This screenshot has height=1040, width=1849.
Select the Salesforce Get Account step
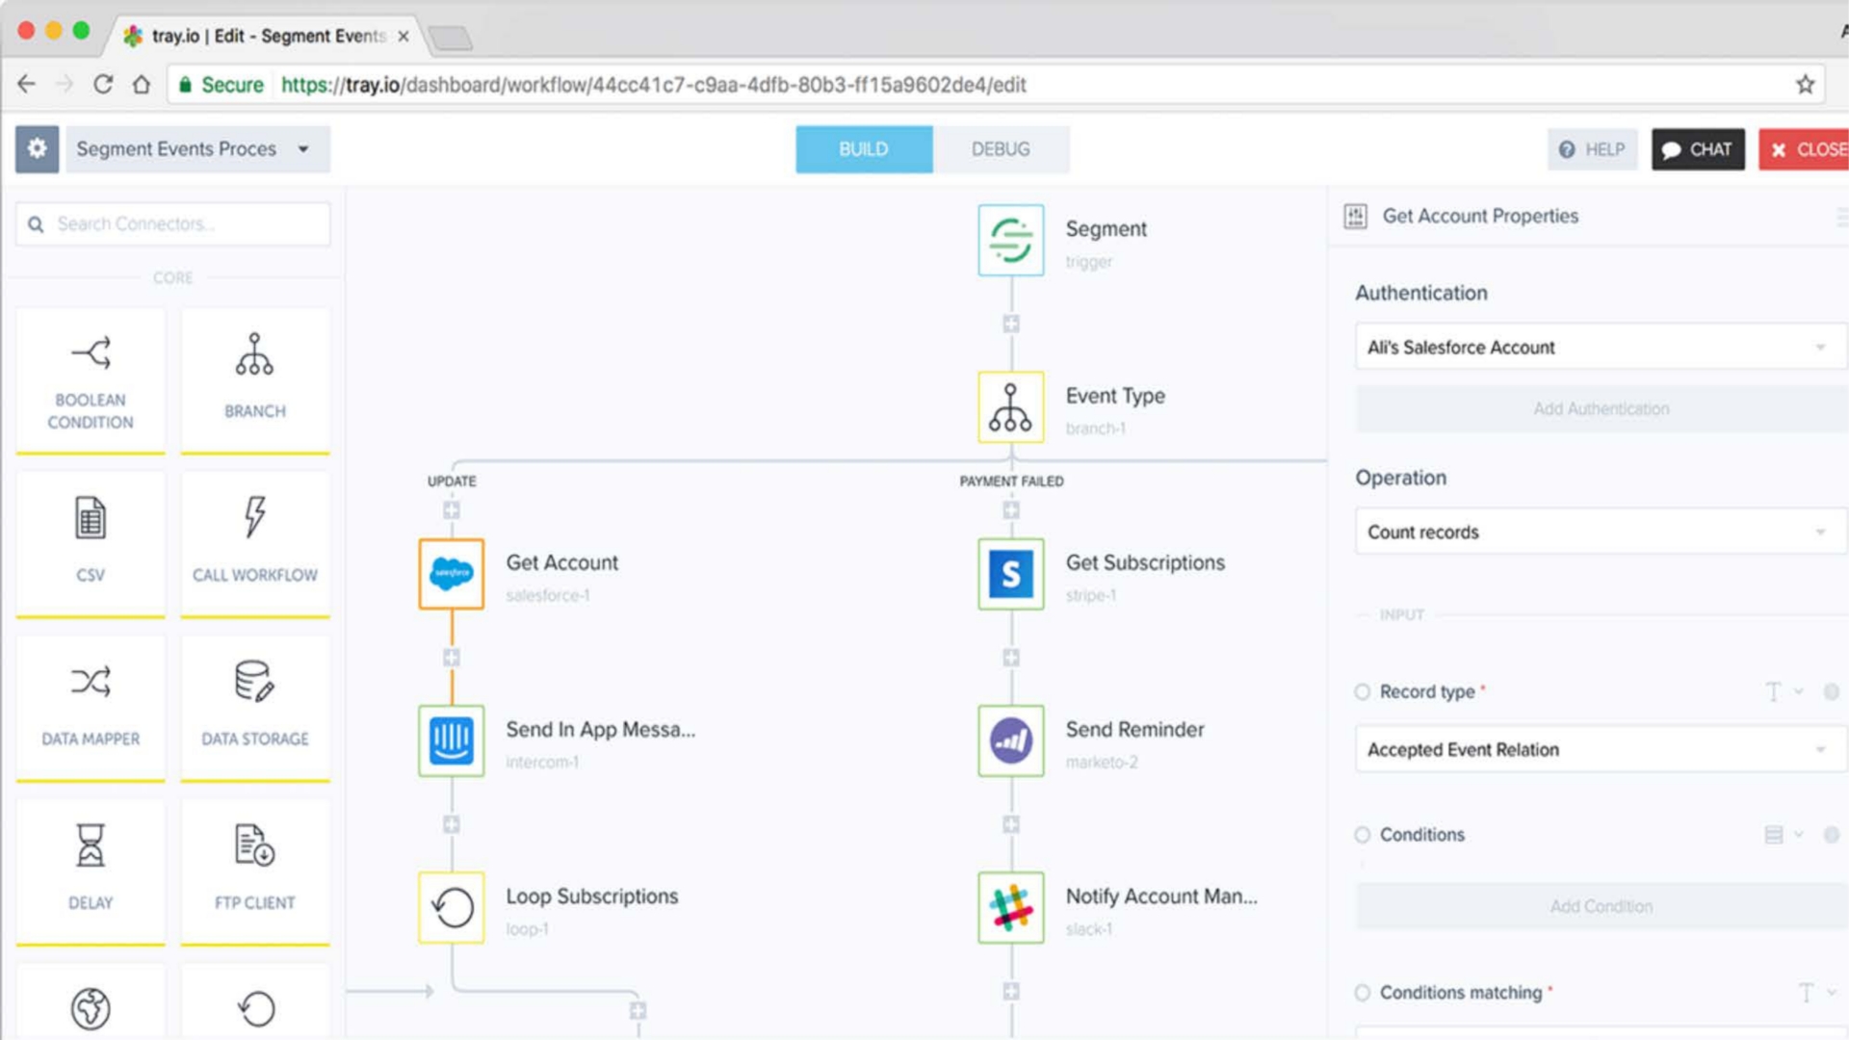pyautogui.click(x=452, y=574)
